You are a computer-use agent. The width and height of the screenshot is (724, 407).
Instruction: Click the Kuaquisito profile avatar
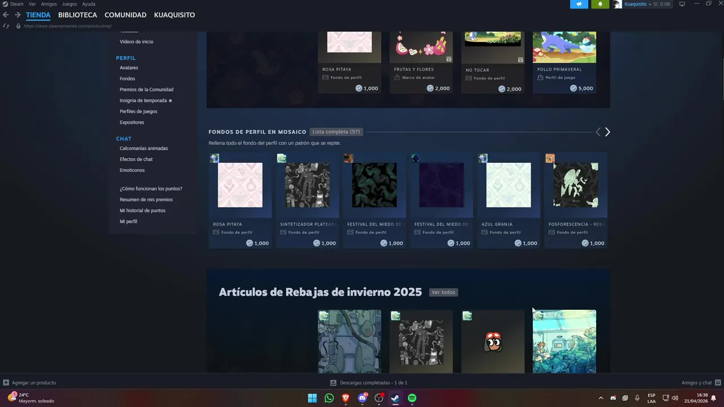point(617,4)
